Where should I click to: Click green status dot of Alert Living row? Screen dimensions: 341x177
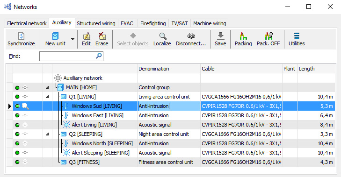(x=17, y=125)
